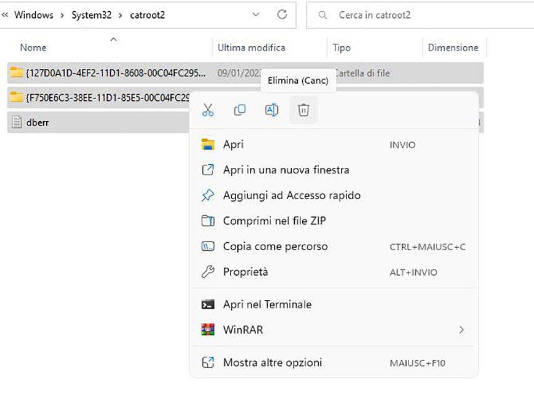Choose Copia come percorso
The height and width of the screenshot is (403, 534).
275,246
